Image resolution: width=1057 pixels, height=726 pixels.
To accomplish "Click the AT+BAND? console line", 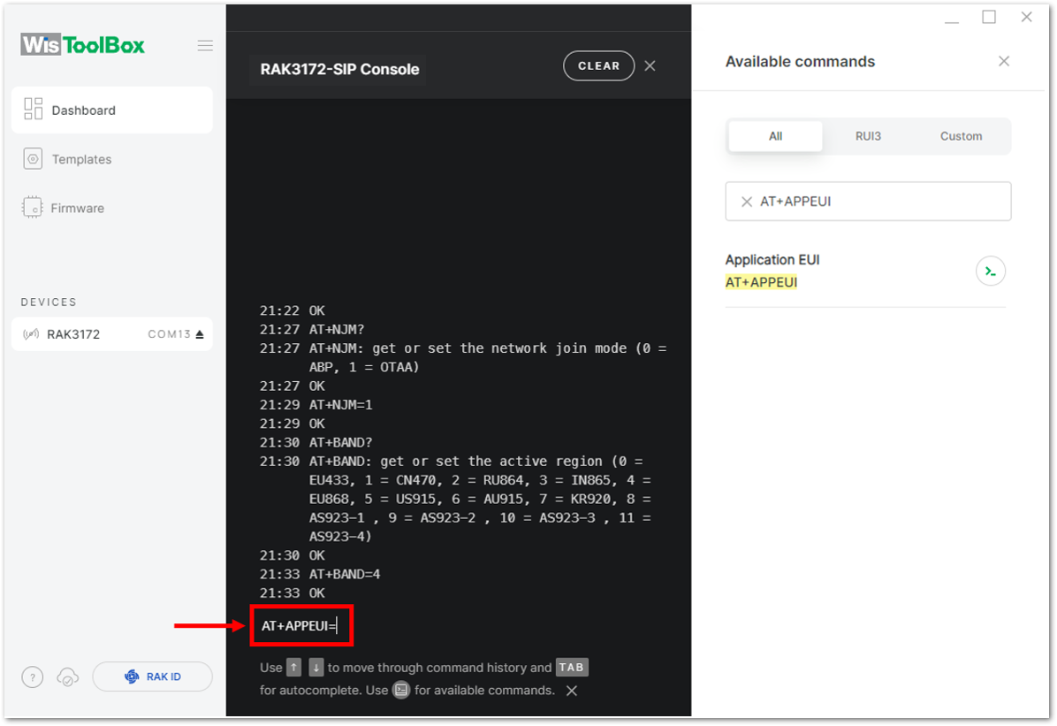I will click(x=341, y=443).
